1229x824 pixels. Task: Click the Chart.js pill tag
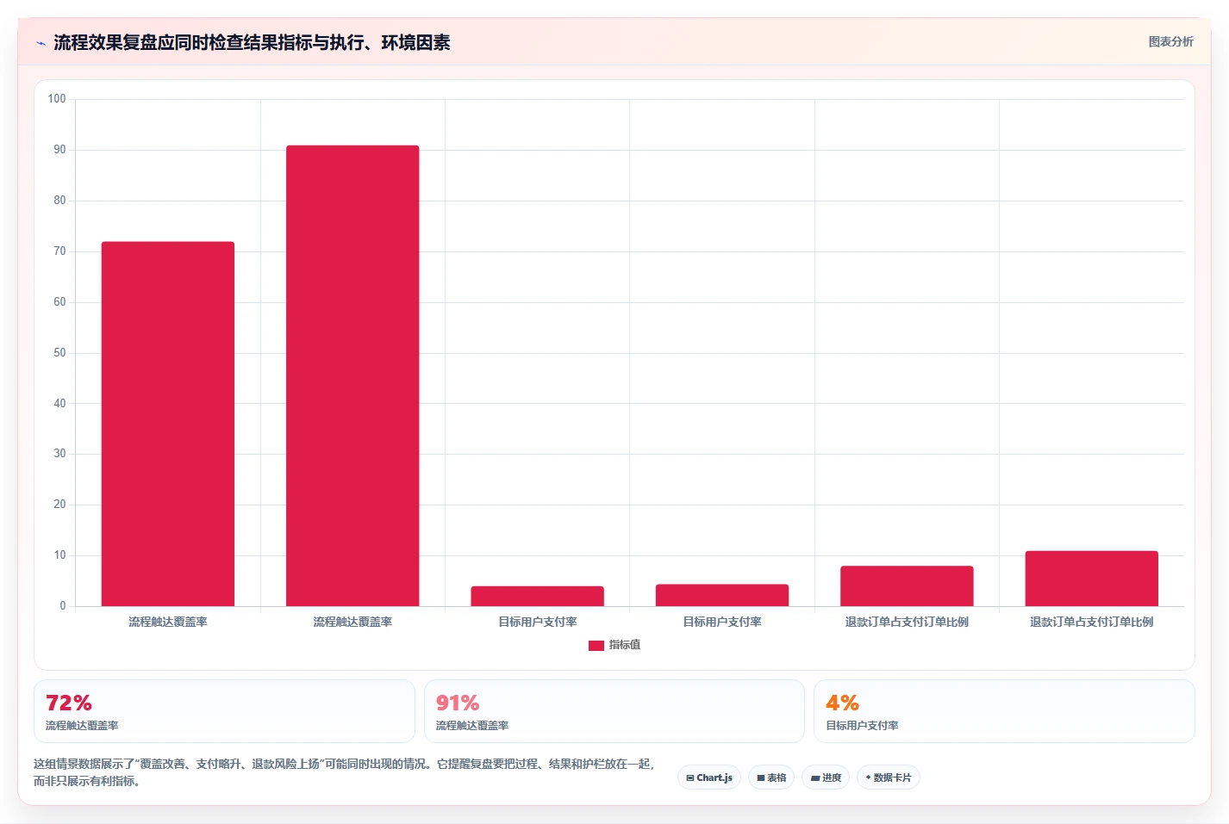point(708,778)
